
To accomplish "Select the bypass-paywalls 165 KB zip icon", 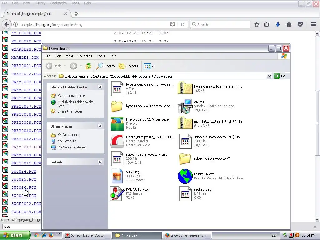I will [185, 88].
